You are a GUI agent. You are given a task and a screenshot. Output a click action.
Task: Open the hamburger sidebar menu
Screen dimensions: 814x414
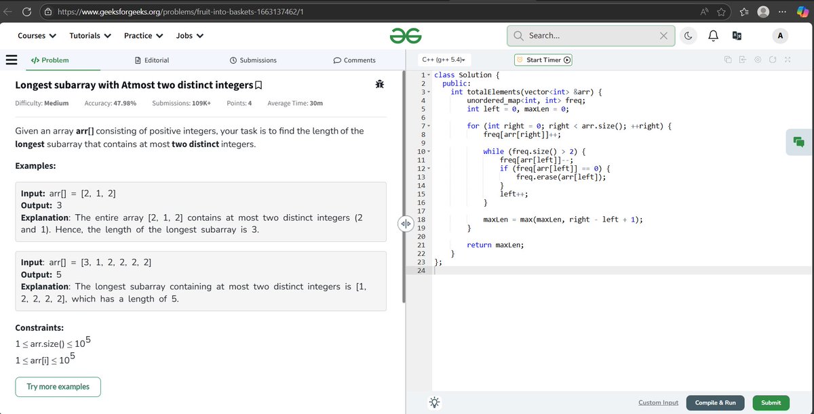coord(12,60)
